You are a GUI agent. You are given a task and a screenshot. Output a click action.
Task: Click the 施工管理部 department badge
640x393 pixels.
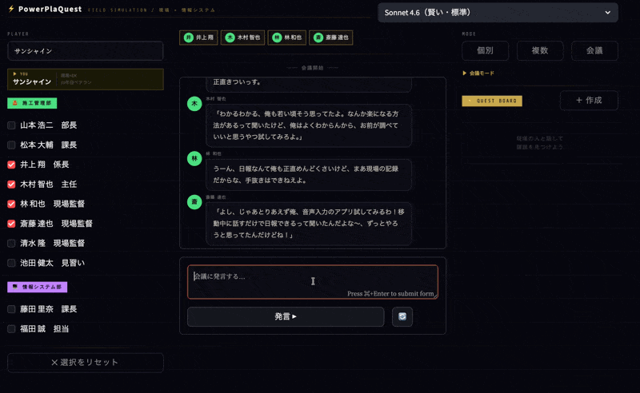pos(32,103)
